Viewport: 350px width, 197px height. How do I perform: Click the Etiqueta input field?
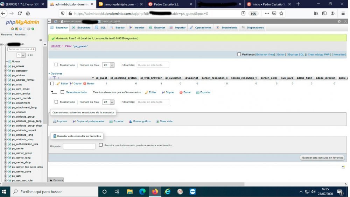pyautogui.click(x=79, y=146)
